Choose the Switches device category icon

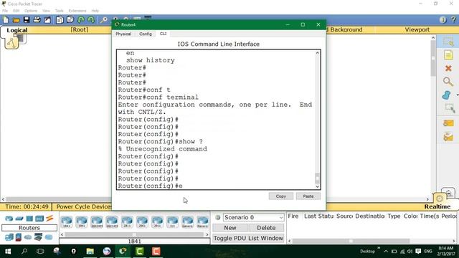[x=19, y=218]
